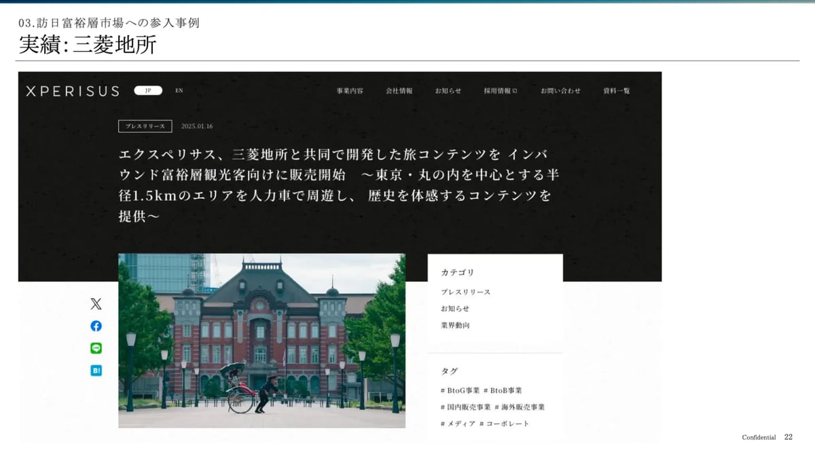Click the # 海外販売事業 tag
The height and width of the screenshot is (456, 815).
520,407
